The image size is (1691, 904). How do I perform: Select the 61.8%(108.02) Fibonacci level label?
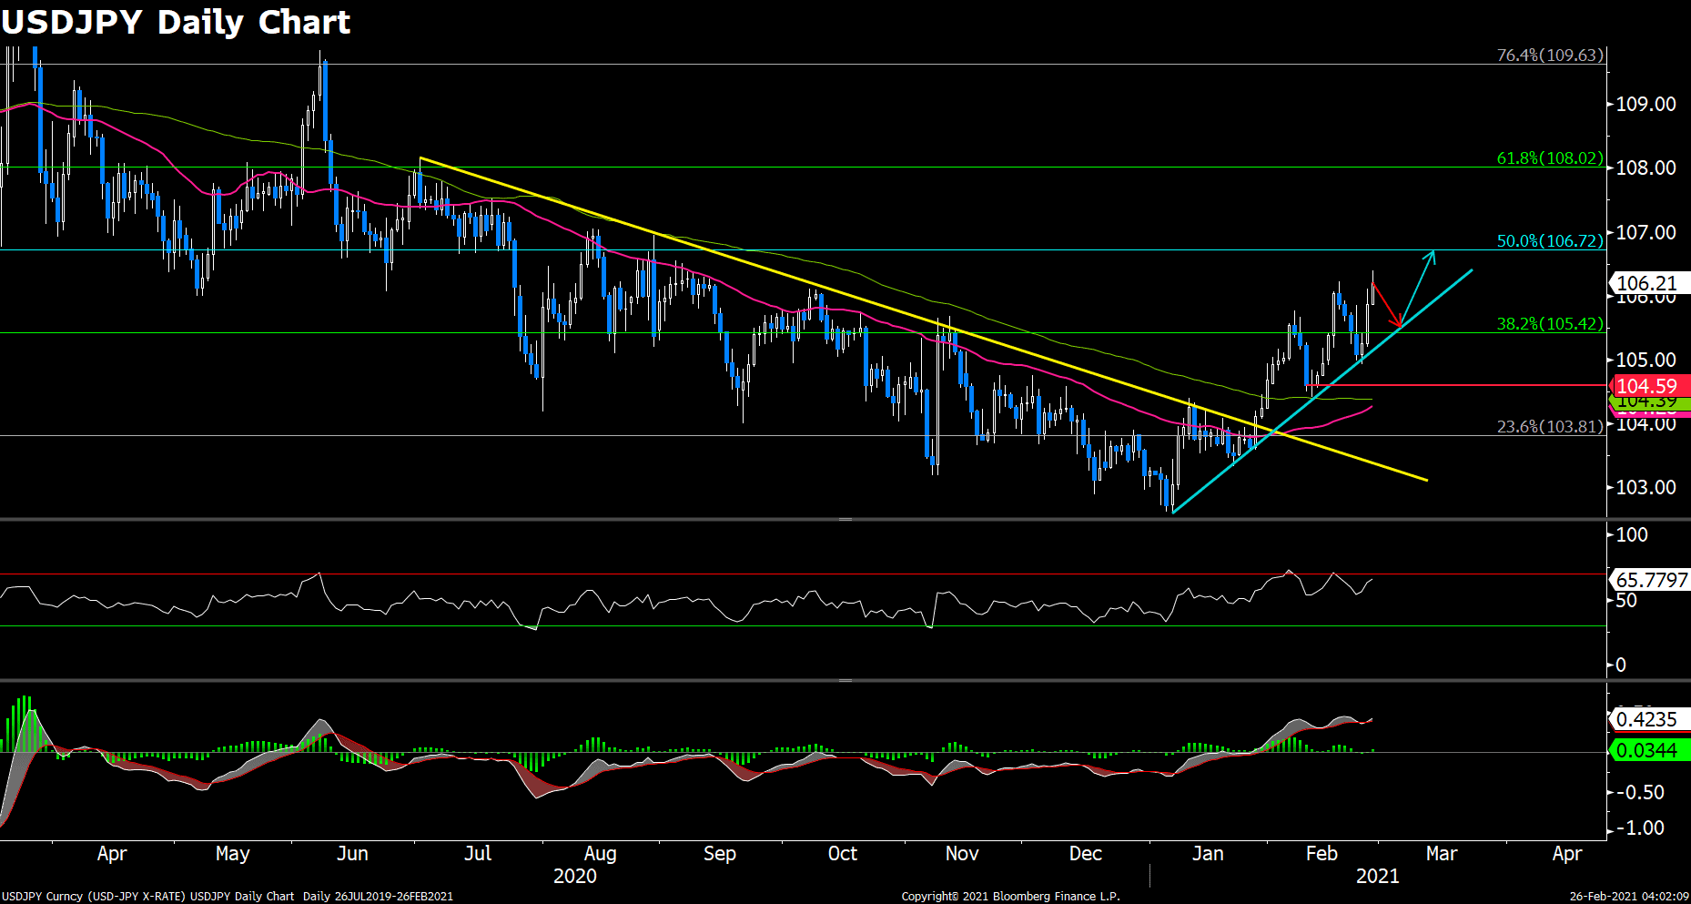pos(1550,158)
